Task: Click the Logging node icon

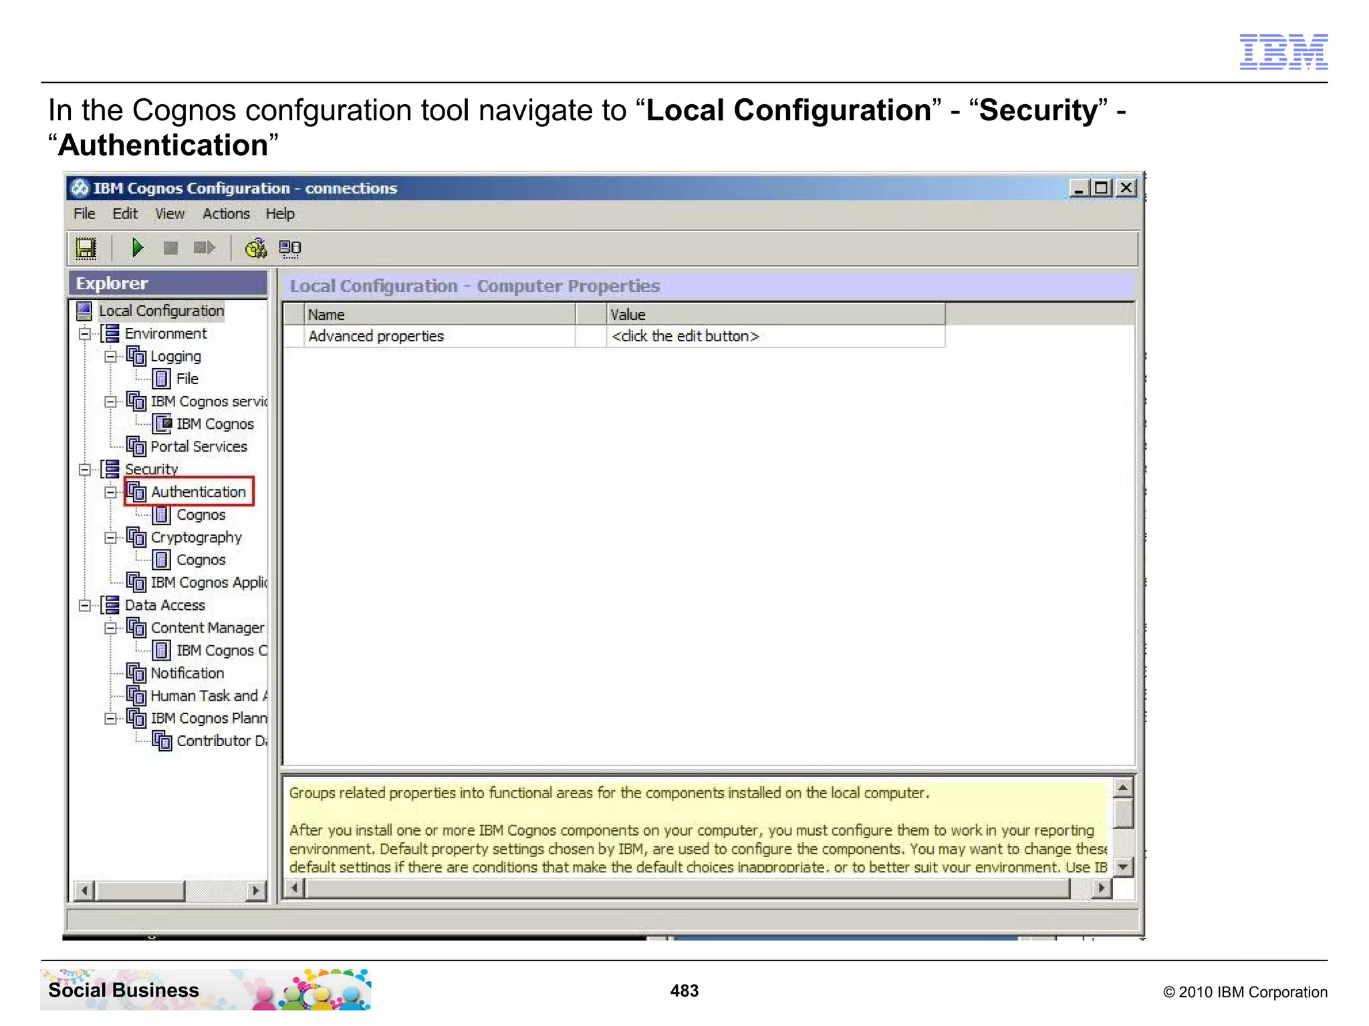Action: point(136,356)
